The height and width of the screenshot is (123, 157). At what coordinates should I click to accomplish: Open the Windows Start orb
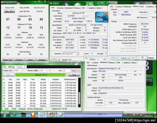tap(4, 115)
